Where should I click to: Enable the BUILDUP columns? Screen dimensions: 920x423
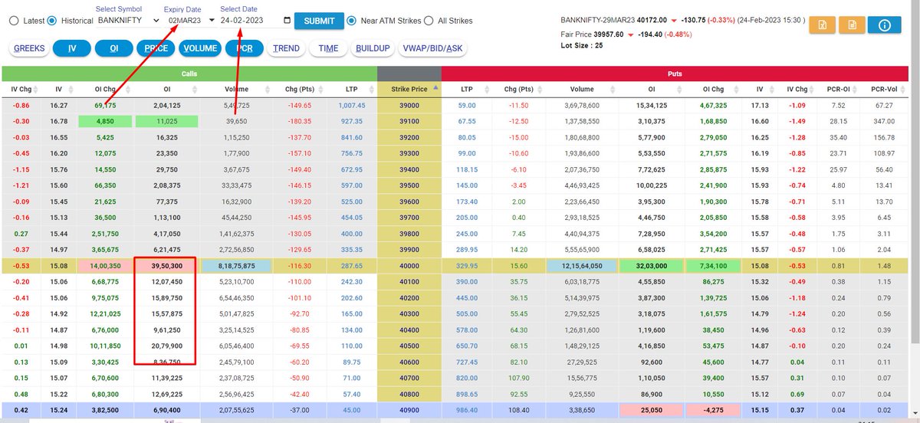pyautogui.click(x=373, y=48)
